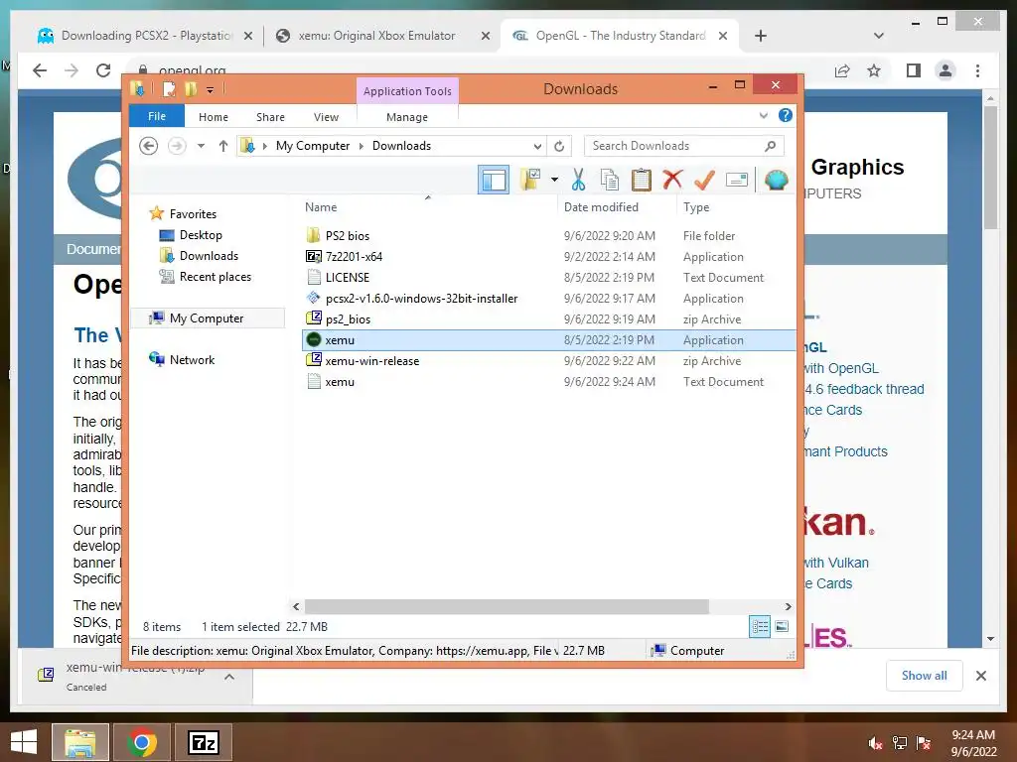
Task: Click the Cut scissors icon
Action: point(578,180)
